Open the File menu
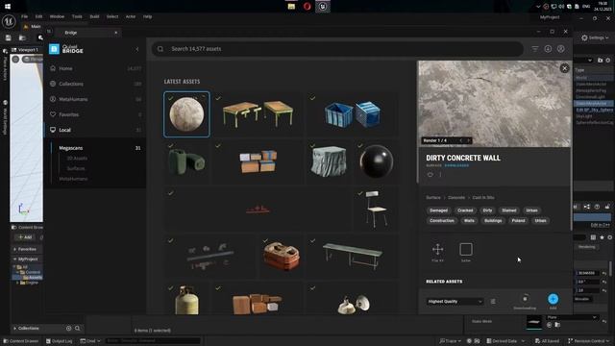615x346 pixels. tap(25, 16)
